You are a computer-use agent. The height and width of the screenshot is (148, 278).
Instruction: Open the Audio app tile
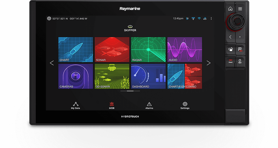[184, 50]
